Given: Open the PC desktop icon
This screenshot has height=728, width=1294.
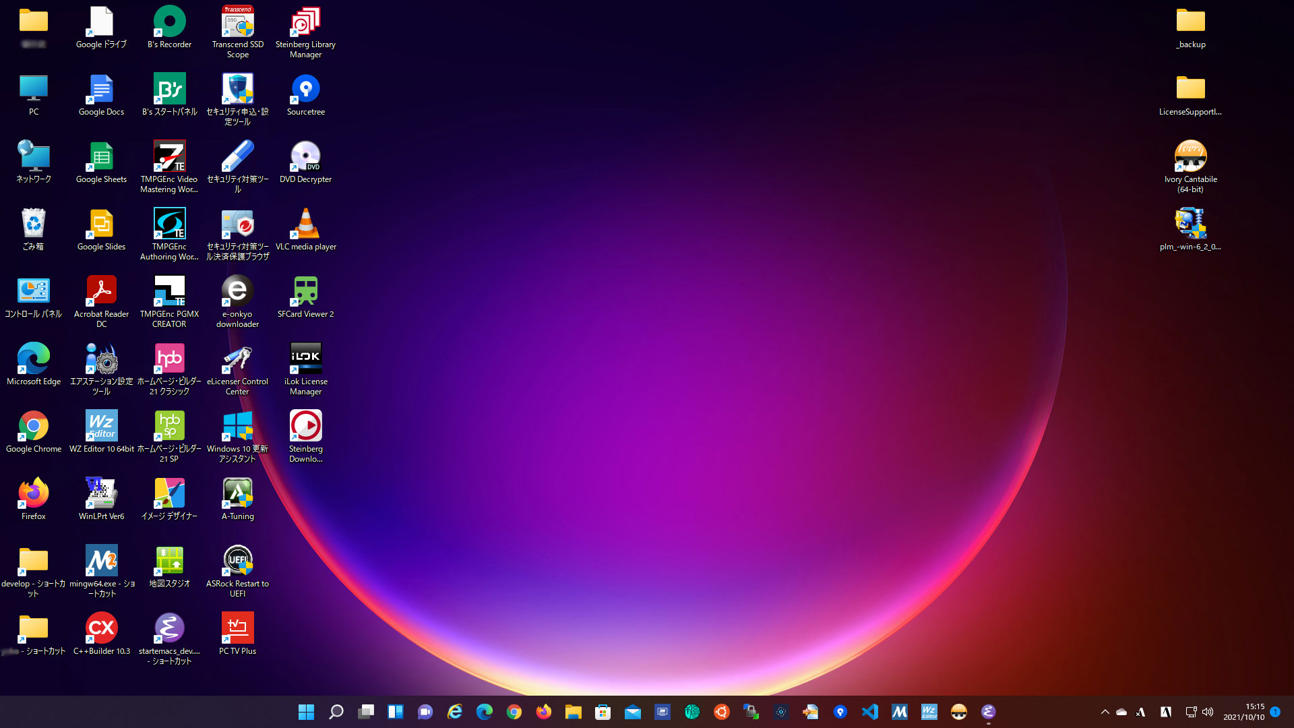Looking at the screenshot, I should coord(34,95).
